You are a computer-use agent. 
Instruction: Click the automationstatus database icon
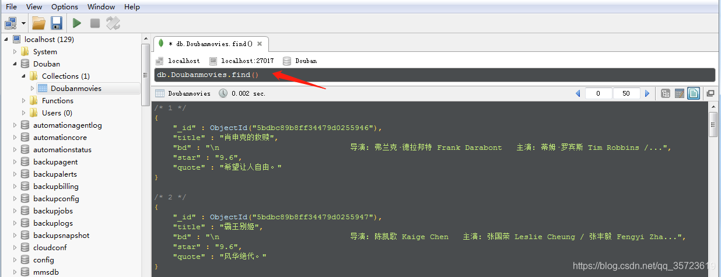[24, 149]
